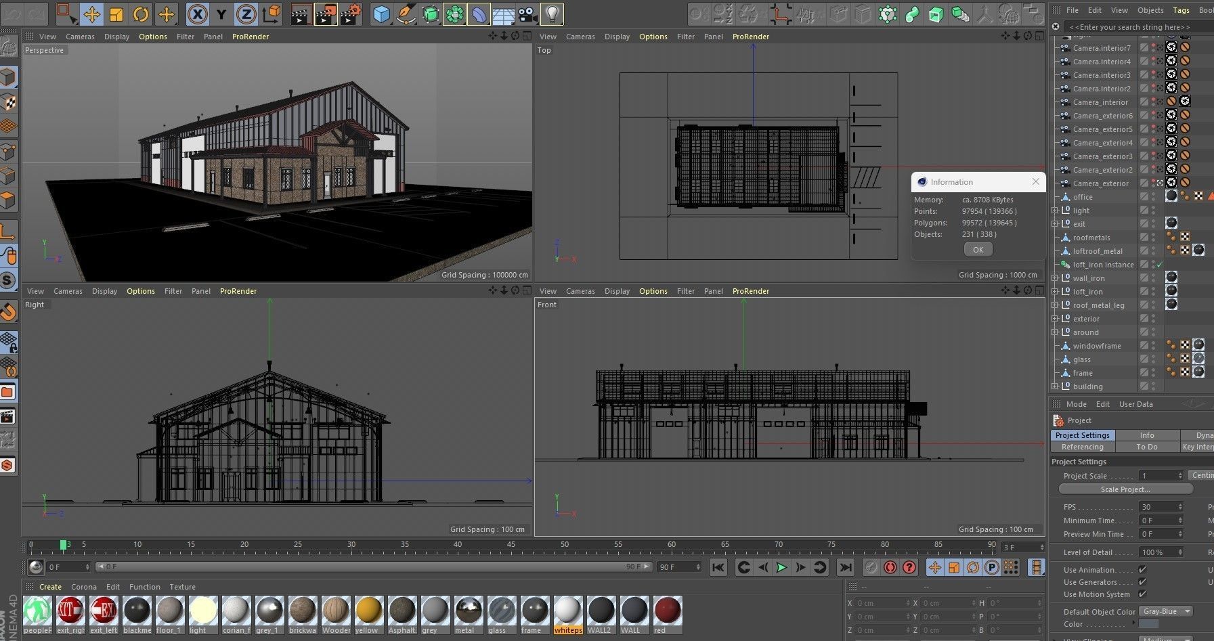Click OK in Information dialog
The image size is (1214, 641).
[978, 250]
